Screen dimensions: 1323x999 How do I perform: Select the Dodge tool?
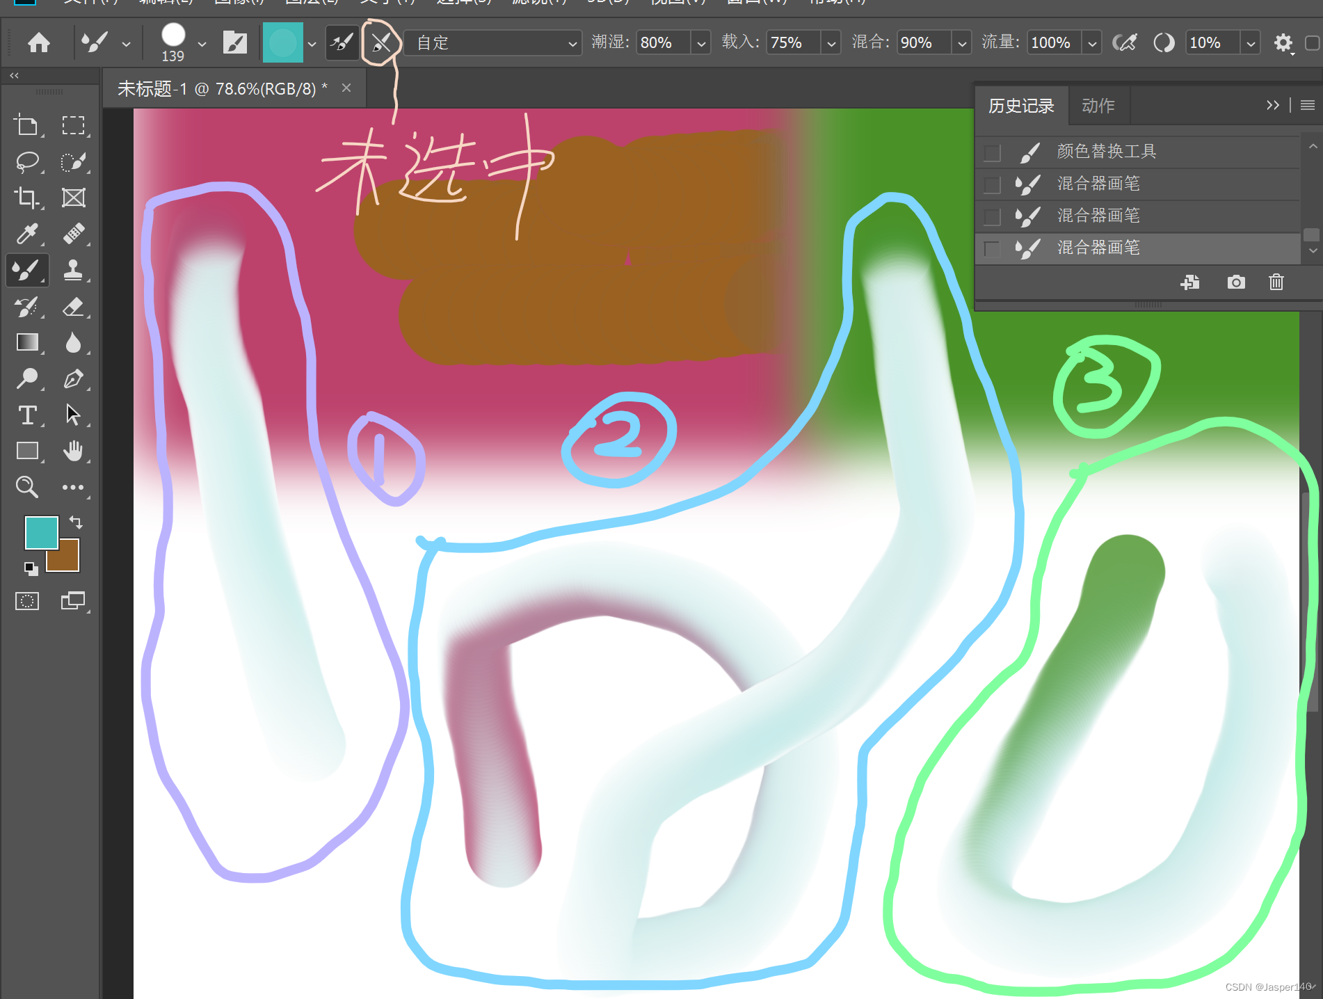pyautogui.click(x=28, y=378)
